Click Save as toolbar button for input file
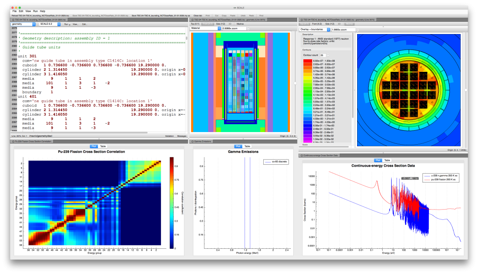The height and width of the screenshot is (274, 478). (x=161, y=15)
